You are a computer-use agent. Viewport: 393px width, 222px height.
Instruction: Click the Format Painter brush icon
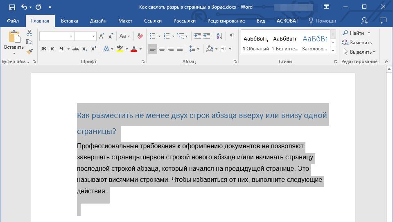29,51
